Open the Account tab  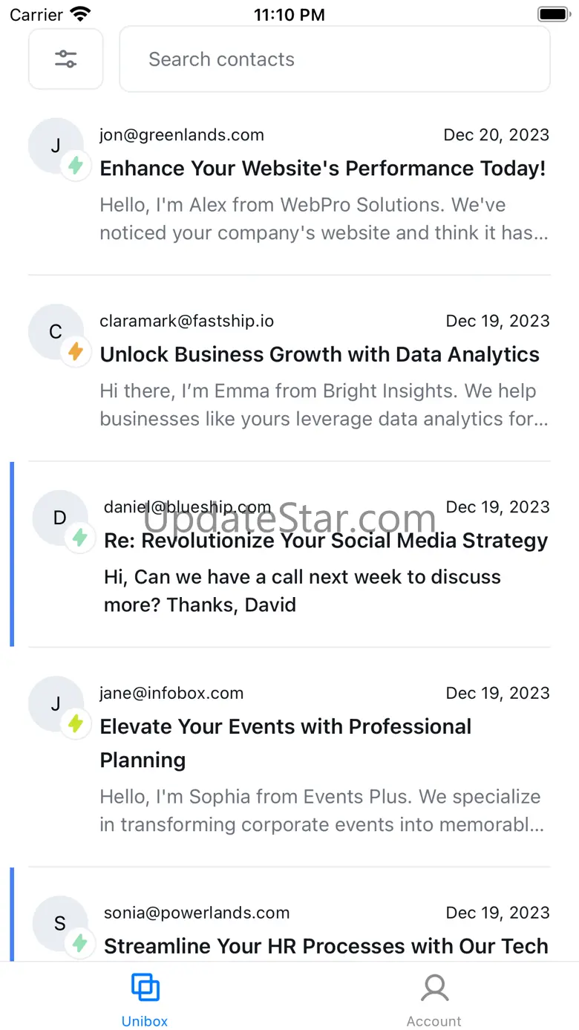tap(434, 998)
